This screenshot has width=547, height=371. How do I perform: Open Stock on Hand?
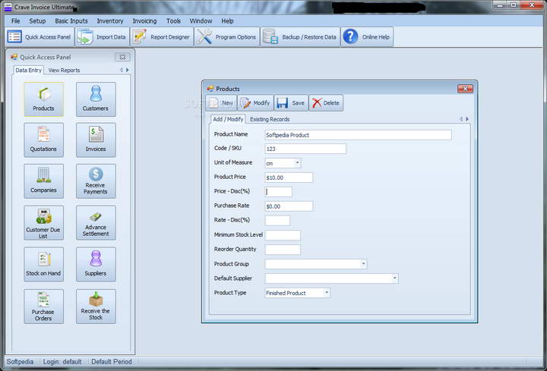(43, 264)
